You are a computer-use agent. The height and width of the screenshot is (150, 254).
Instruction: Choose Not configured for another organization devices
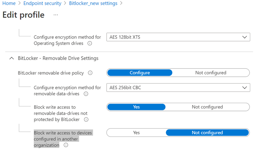(207, 133)
